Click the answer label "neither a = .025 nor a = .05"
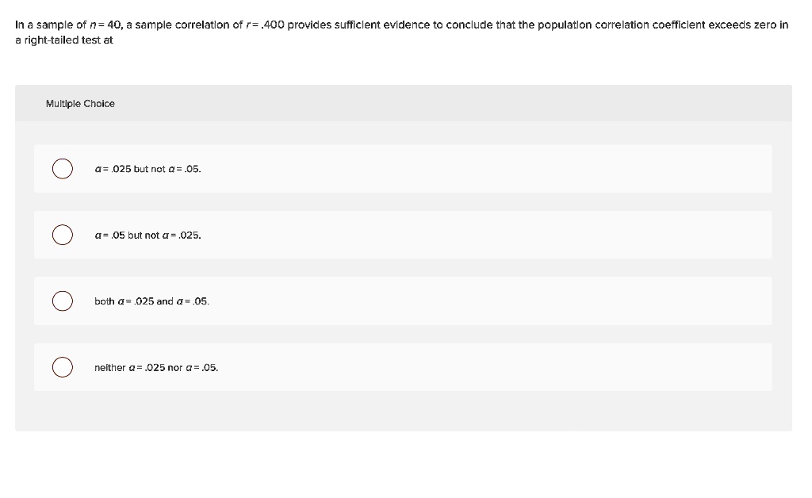The height and width of the screenshot is (498, 812). (x=156, y=367)
